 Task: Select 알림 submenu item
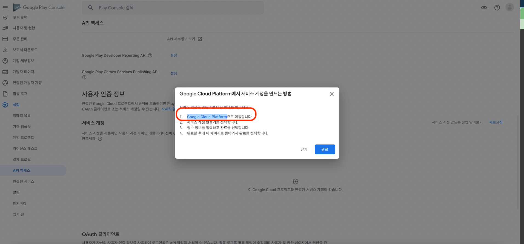(16, 192)
